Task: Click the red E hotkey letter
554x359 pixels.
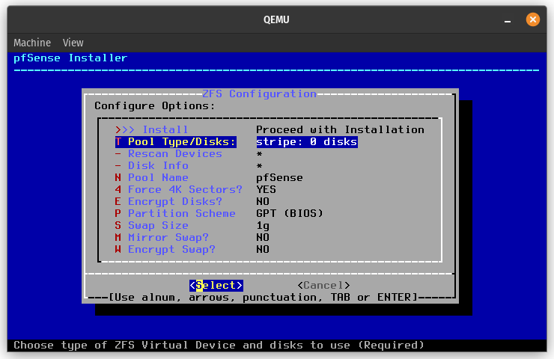Action: (x=118, y=201)
